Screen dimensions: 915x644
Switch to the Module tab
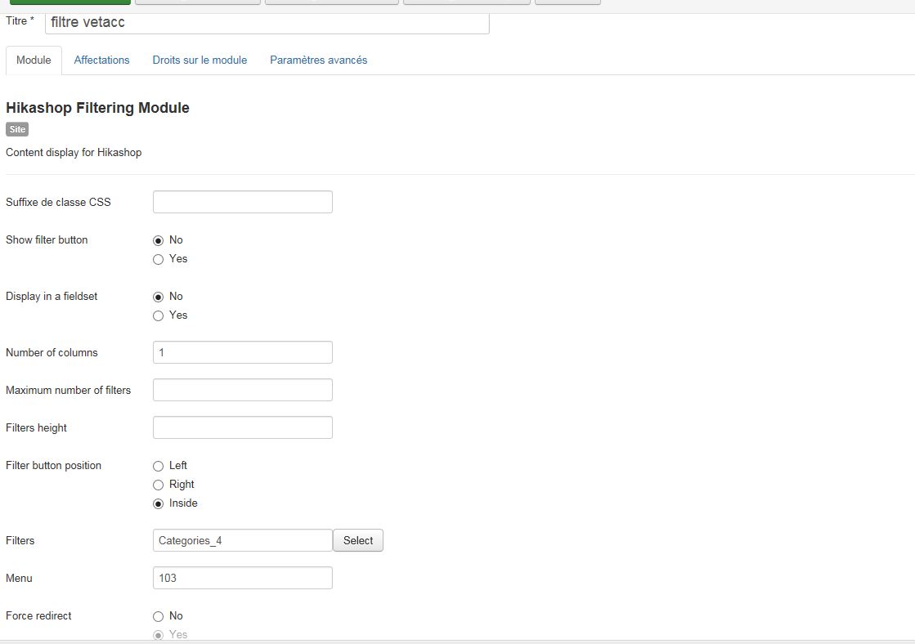pos(34,60)
